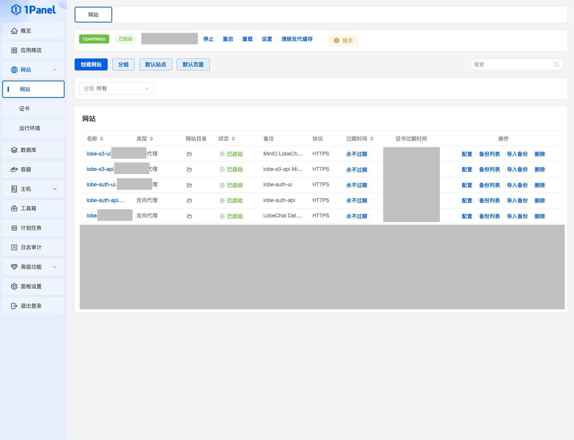Click the 创建网站 button
Image resolution: width=574 pixels, height=440 pixels.
tap(91, 64)
